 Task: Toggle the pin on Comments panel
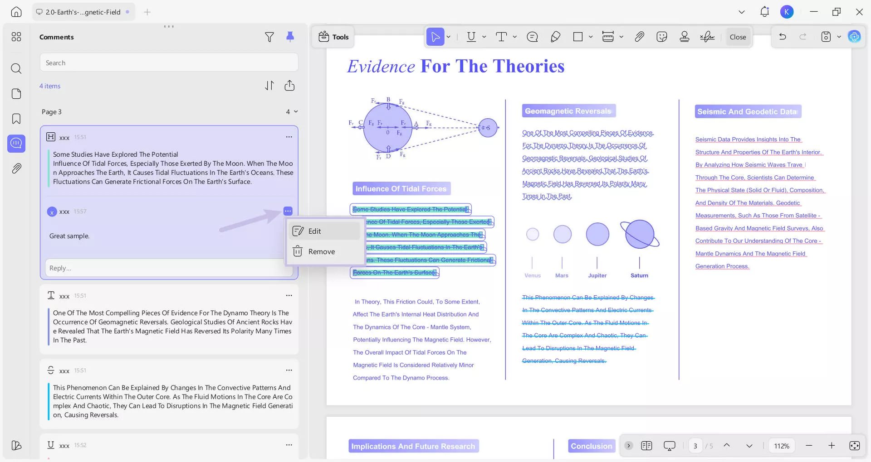coord(290,37)
